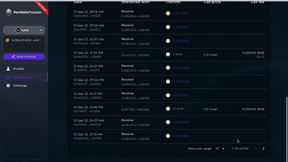Select the date 13 Sep 22, 12:34 AM

pos(88,53)
